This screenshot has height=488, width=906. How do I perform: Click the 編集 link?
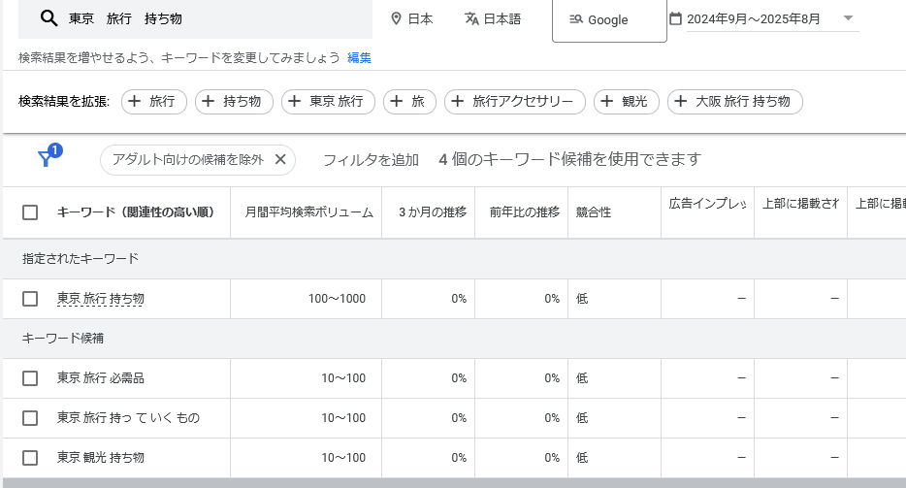coord(359,57)
